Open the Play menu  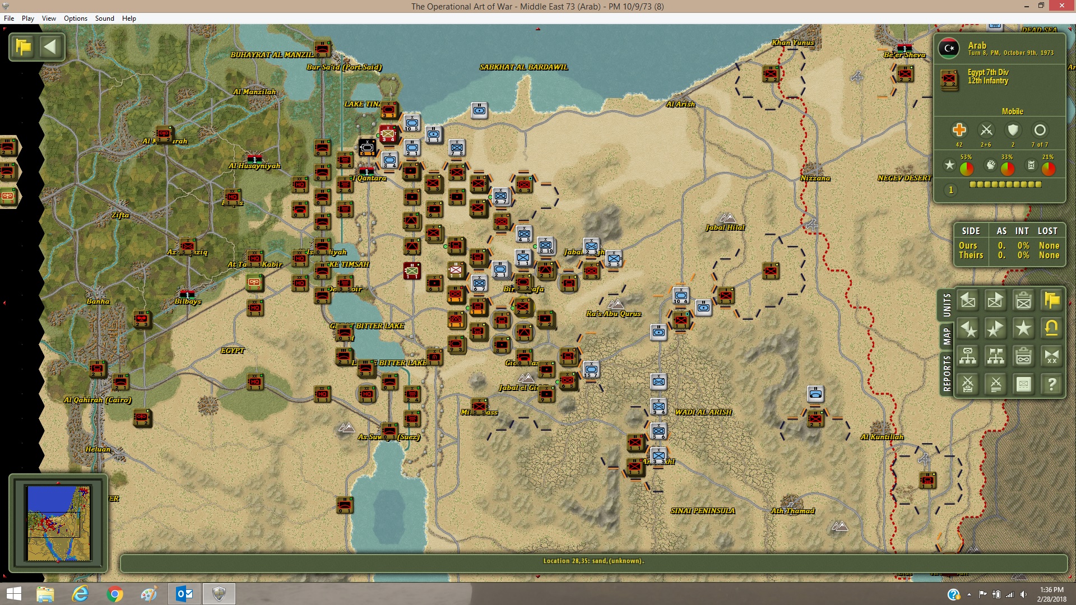pos(28,18)
